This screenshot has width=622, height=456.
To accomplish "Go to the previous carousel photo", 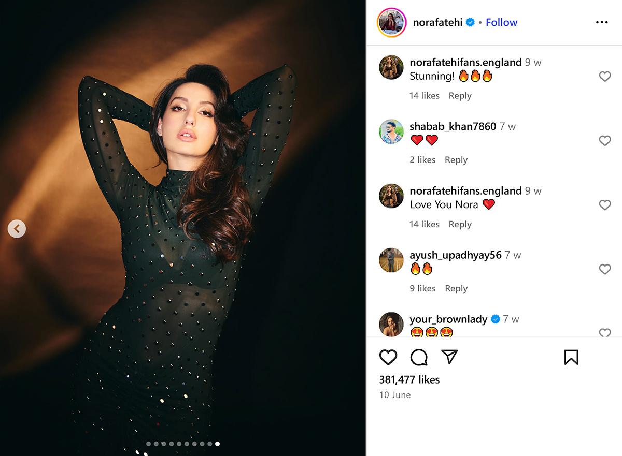I will click(17, 228).
